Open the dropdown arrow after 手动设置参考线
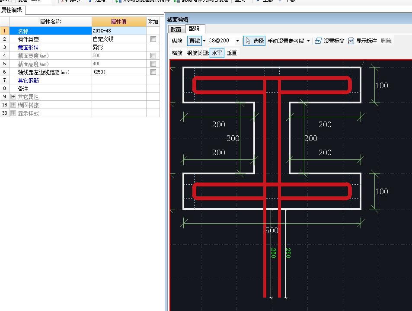The width and height of the screenshot is (412, 311). coord(309,41)
